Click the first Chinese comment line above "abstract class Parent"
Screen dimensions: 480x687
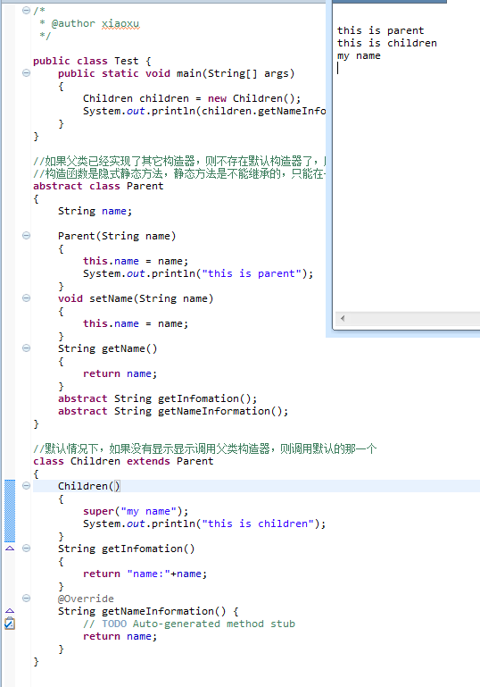(179, 161)
